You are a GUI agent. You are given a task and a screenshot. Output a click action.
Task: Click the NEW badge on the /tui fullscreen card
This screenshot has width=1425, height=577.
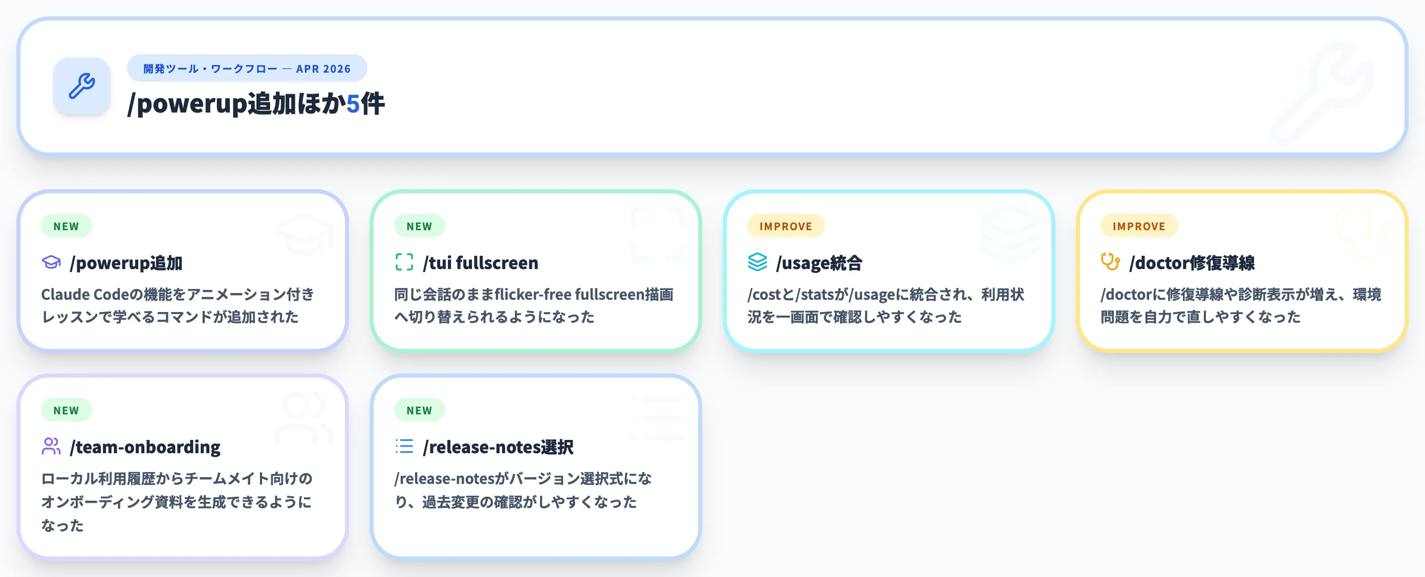[x=419, y=226]
